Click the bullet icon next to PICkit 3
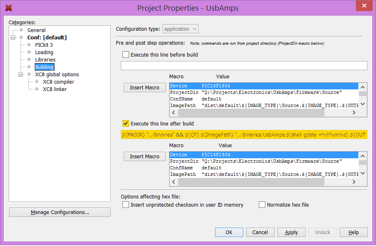The height and width of the screenshot is (246, 376). [29, 45]
